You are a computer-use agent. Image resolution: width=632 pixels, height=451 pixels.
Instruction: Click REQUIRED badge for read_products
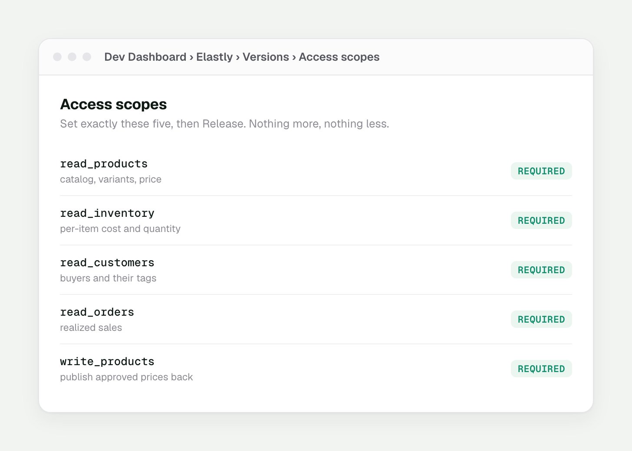pos(541,171)
